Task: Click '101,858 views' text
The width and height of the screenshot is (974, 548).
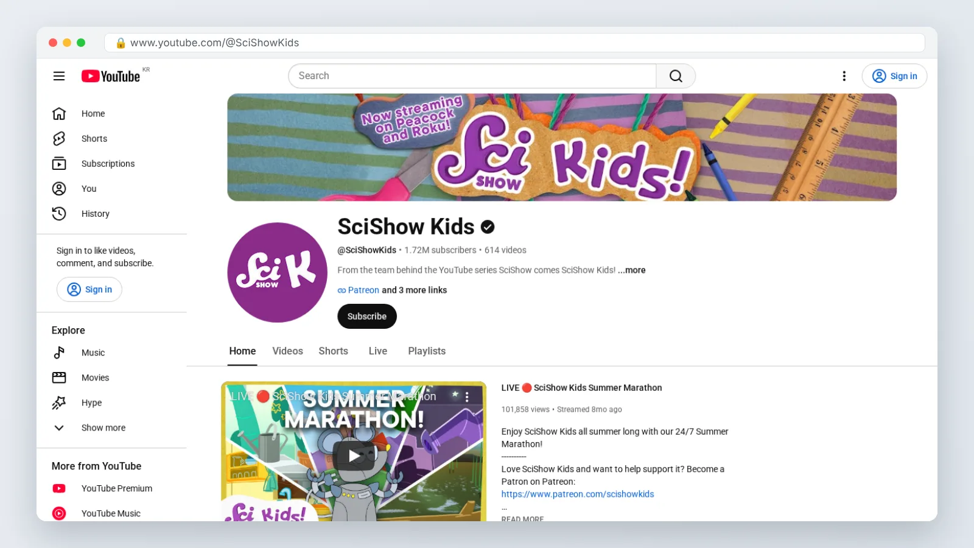Action: tap(525, 410)
